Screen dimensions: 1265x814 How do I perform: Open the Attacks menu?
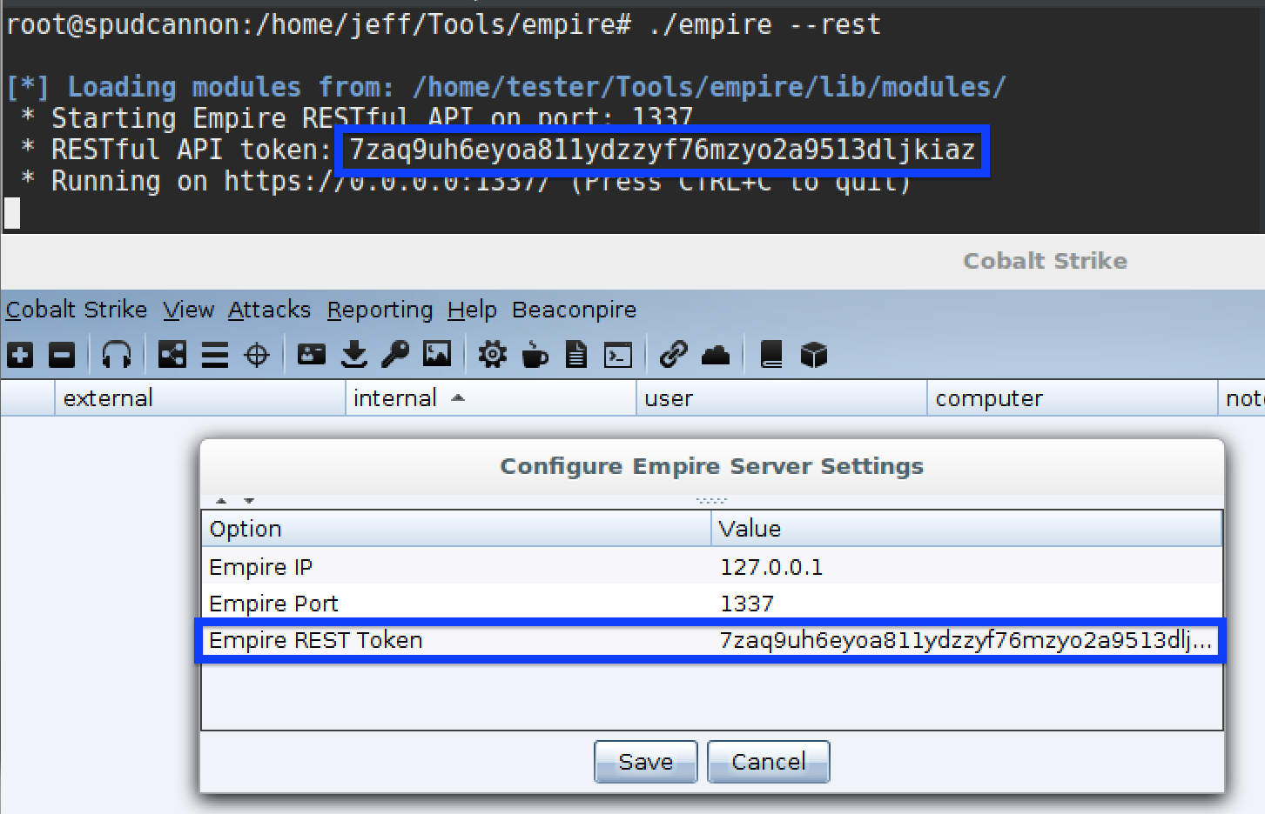click(x=269, y=310)
